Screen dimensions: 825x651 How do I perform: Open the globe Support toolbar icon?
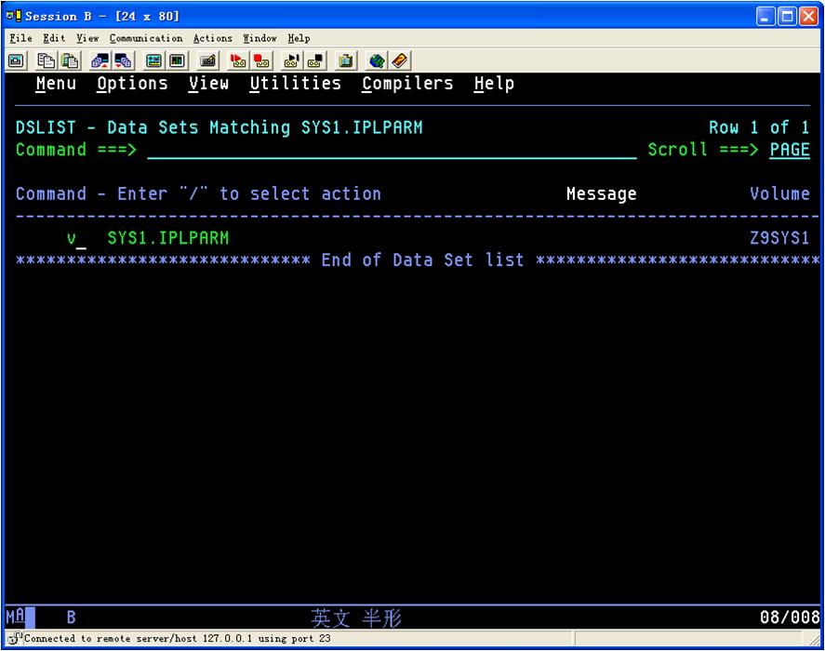(x=377, y=61)
